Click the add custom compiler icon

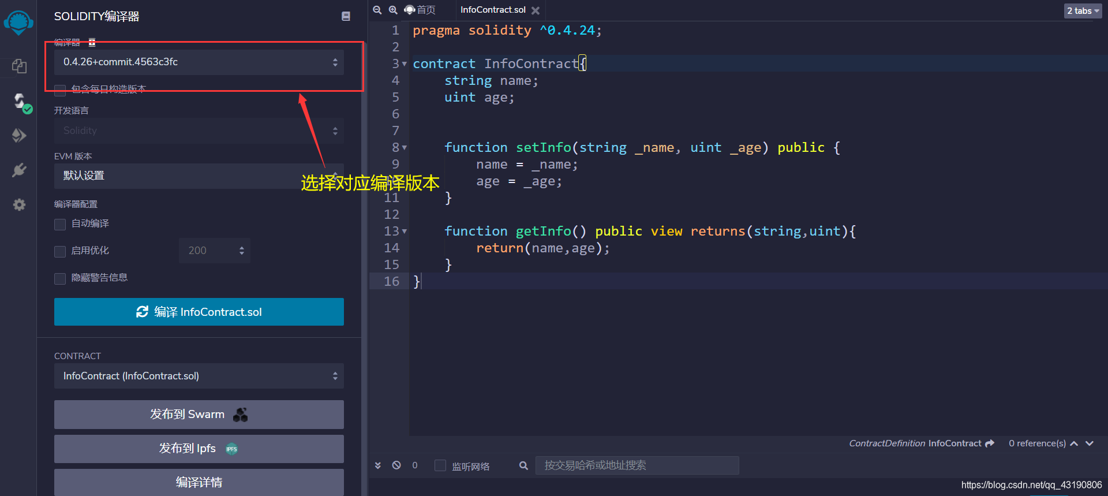coord(92,42)
